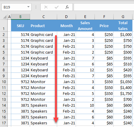Click inside the formula bar input
This screenshot has height=127, width=134.
click(x=104, y=7)
